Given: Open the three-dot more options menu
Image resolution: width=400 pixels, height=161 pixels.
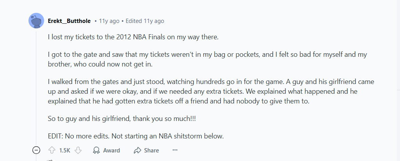Looking at the screenshot, I should pos(175,150).
